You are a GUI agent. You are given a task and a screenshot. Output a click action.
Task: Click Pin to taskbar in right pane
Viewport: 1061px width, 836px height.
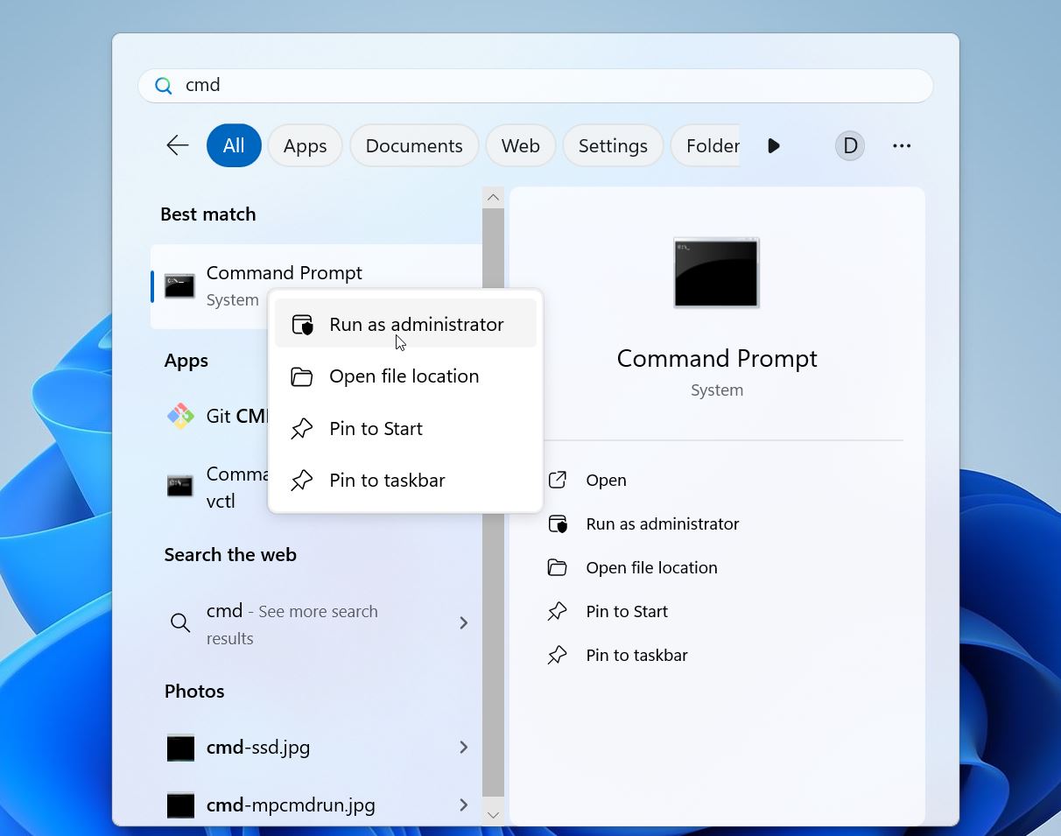(636, 655)
